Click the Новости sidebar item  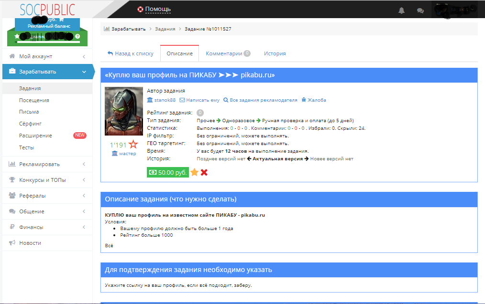[47, 243]
